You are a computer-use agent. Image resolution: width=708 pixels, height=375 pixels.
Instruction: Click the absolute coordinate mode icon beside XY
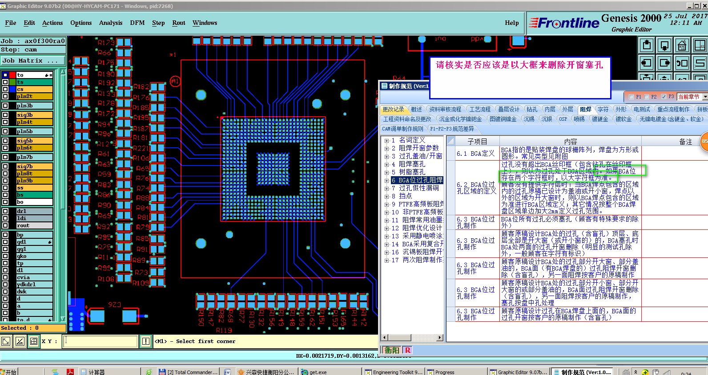(x=6, y=341)
